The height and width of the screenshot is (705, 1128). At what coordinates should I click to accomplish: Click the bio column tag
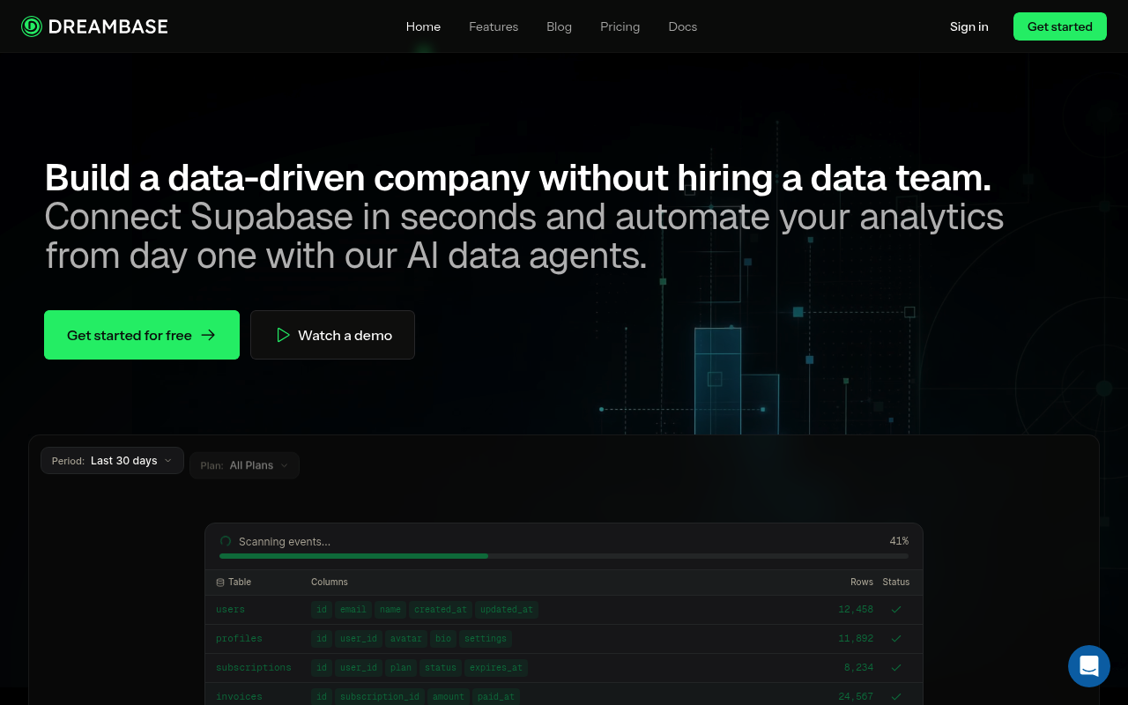coord(443,638)
